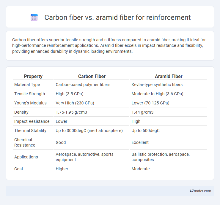Select 'Aerospace, automotive, sports equipment' cell
Image resolution: width=220 pixels, height=205 pixels.
(x=84, y=157)
